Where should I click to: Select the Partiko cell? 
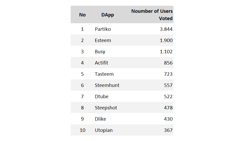pos(103,29)
